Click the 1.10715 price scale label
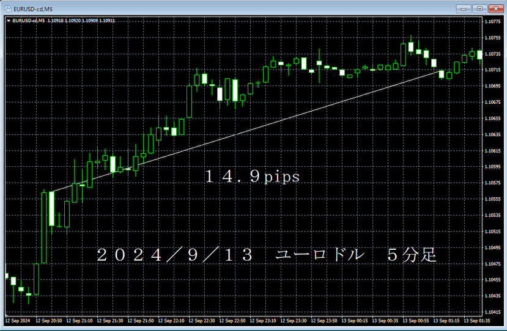The image size is (507, 331). click(x=493, y=70)
